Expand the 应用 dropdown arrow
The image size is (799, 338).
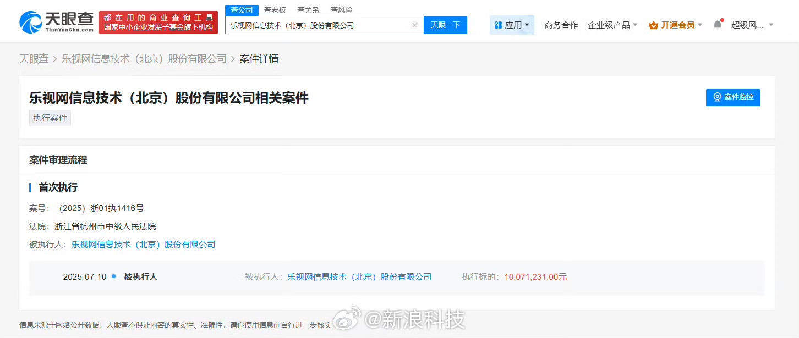point(527,25)
